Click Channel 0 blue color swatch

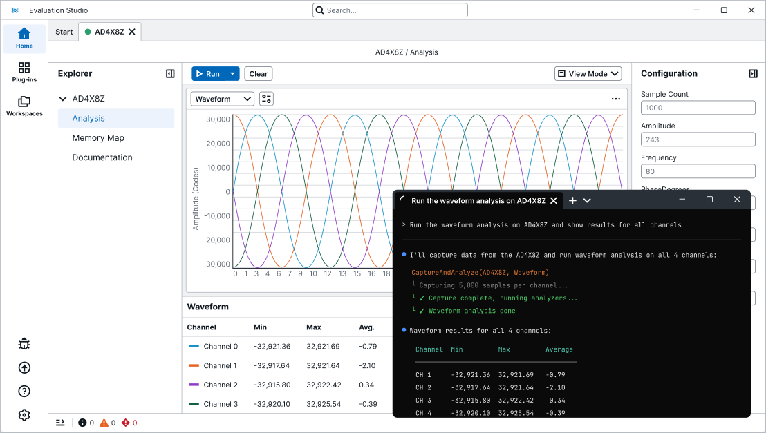click(194, 347)
